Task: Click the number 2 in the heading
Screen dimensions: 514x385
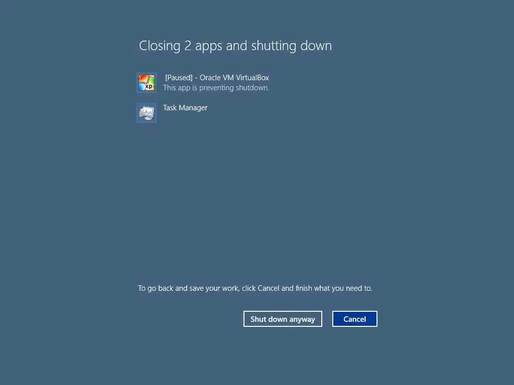Action: pyautogui.click(x=188, y=46)
